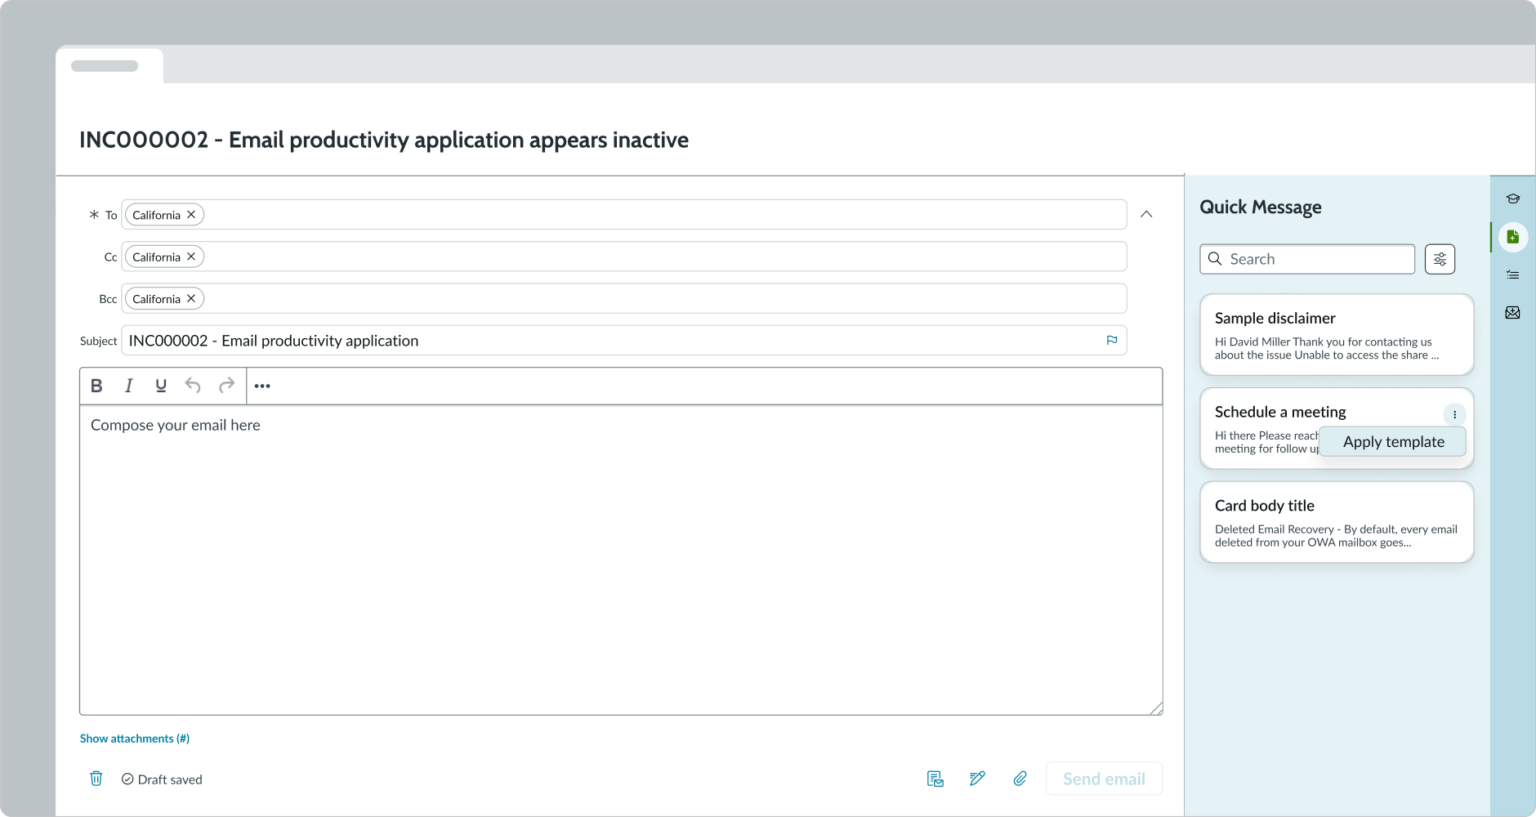Click the signature pencil icon
Image resolution: width=1536 pixels, height=817 pixels.
[977, 779]
